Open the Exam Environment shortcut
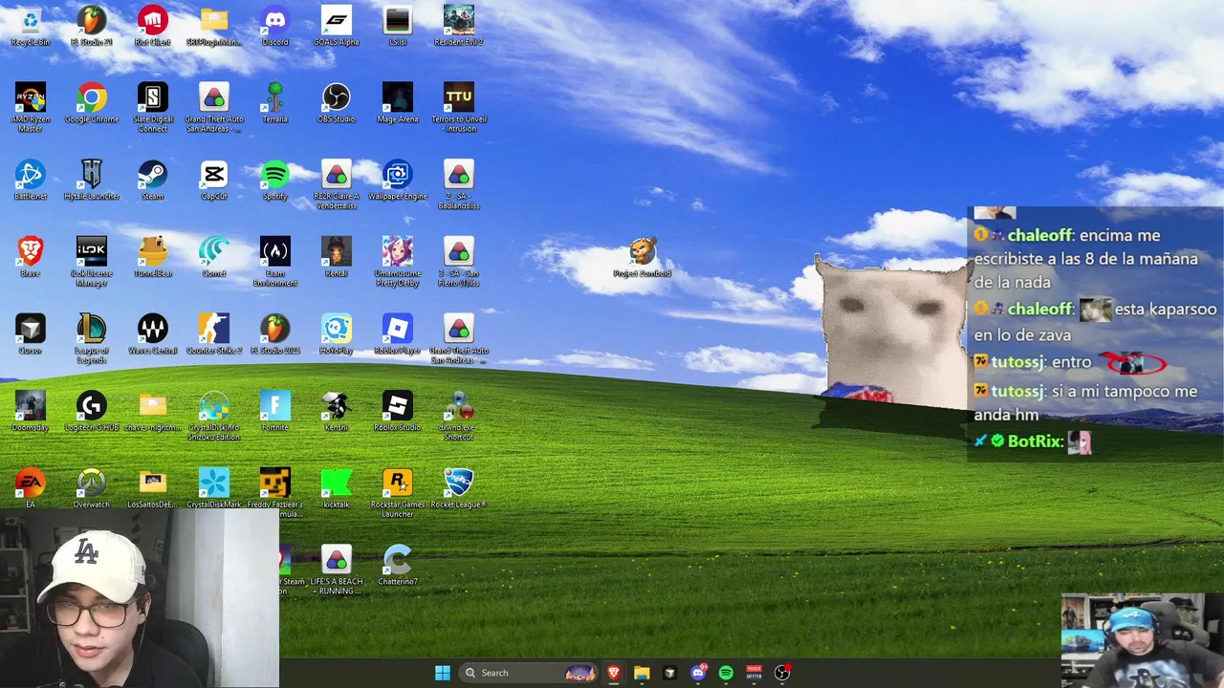This screenshot has height=688, width=1224. click(275, 262)
